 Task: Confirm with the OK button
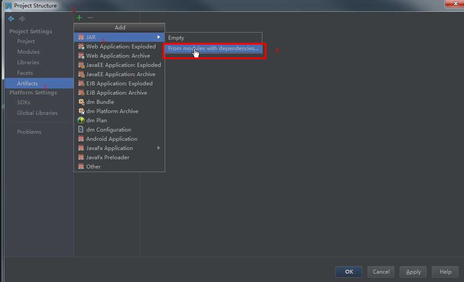coord(349,271)
